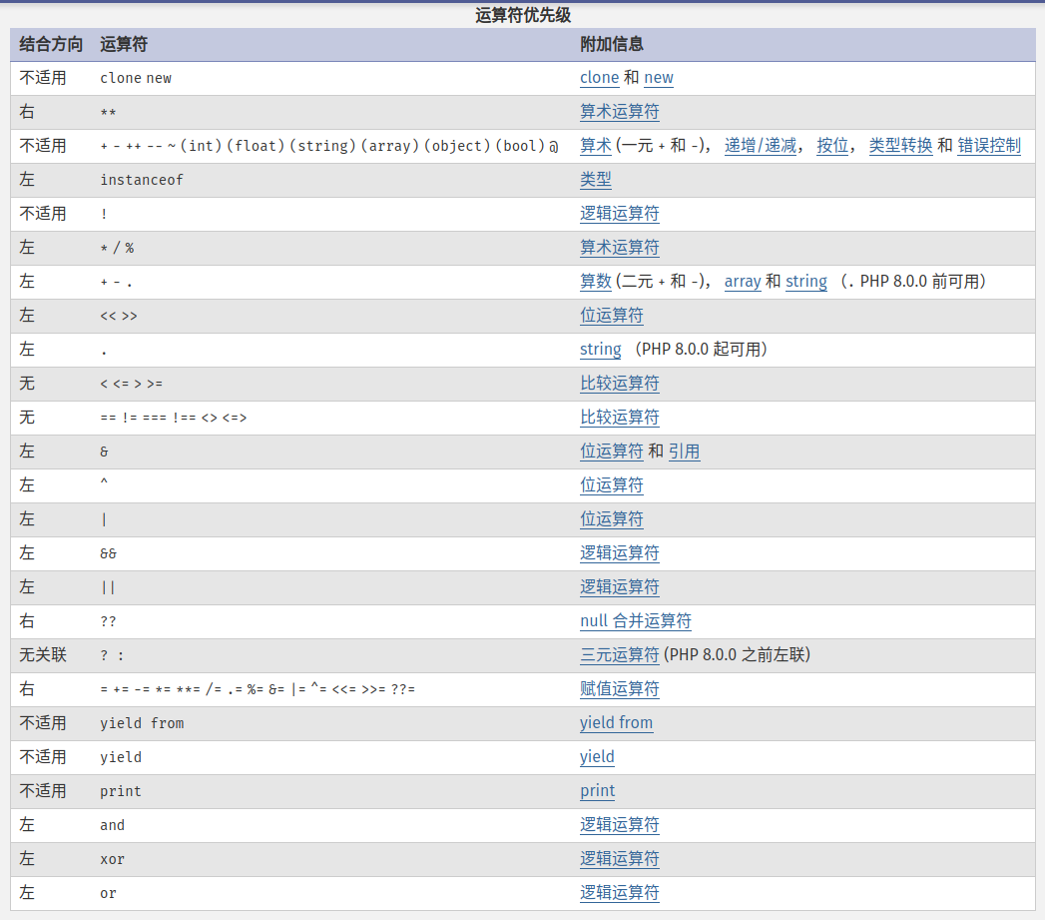Open 'string' link marked PHP 8.0.0 起可用
Viewport: 1045px width, 920px height.
600,350
